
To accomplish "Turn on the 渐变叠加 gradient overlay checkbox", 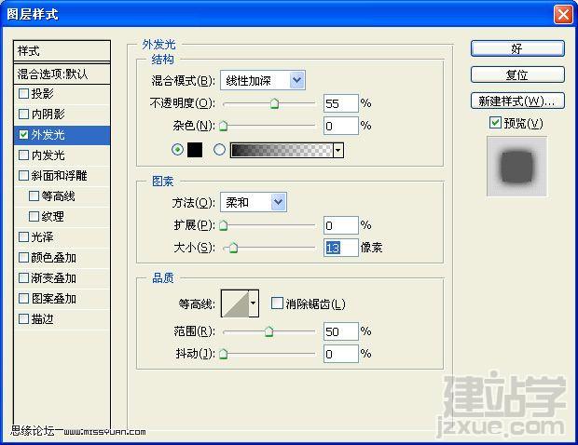I will point(23,278).
